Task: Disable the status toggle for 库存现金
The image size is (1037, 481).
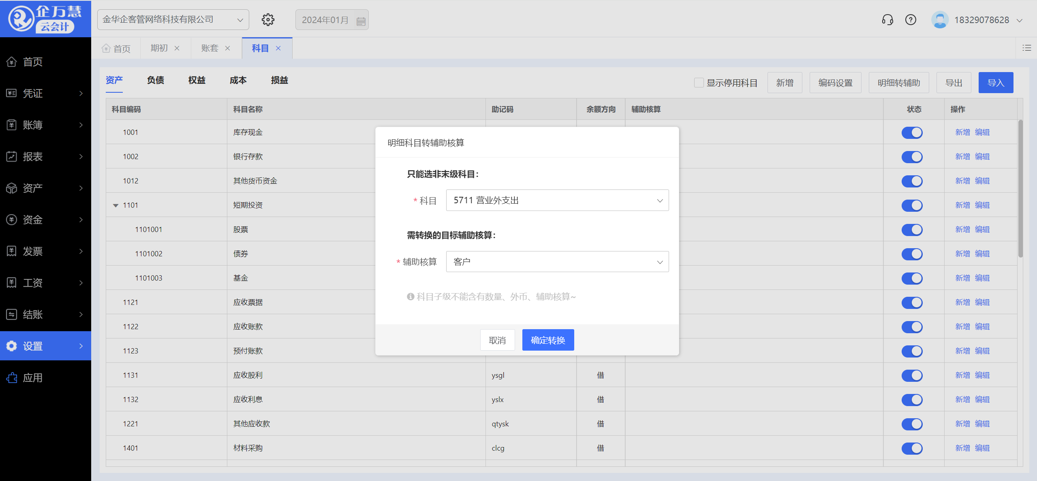Action: pos(912,132)
